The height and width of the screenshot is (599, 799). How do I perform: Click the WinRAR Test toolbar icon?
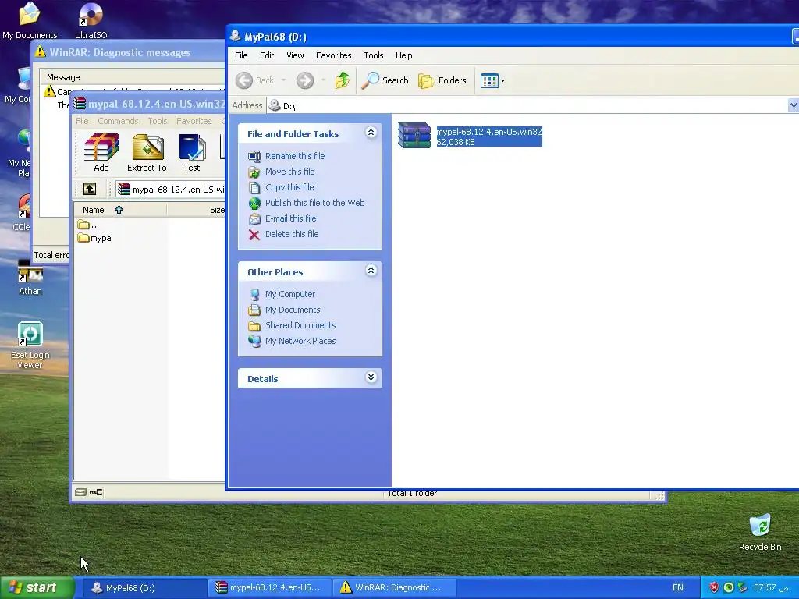click(x=192, y=152)
